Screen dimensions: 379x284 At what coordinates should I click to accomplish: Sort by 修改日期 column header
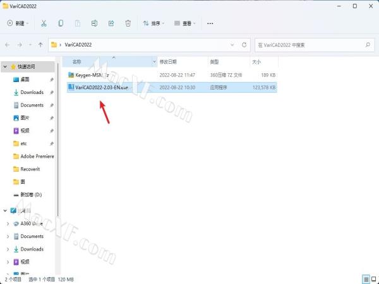tap(168, 62)
